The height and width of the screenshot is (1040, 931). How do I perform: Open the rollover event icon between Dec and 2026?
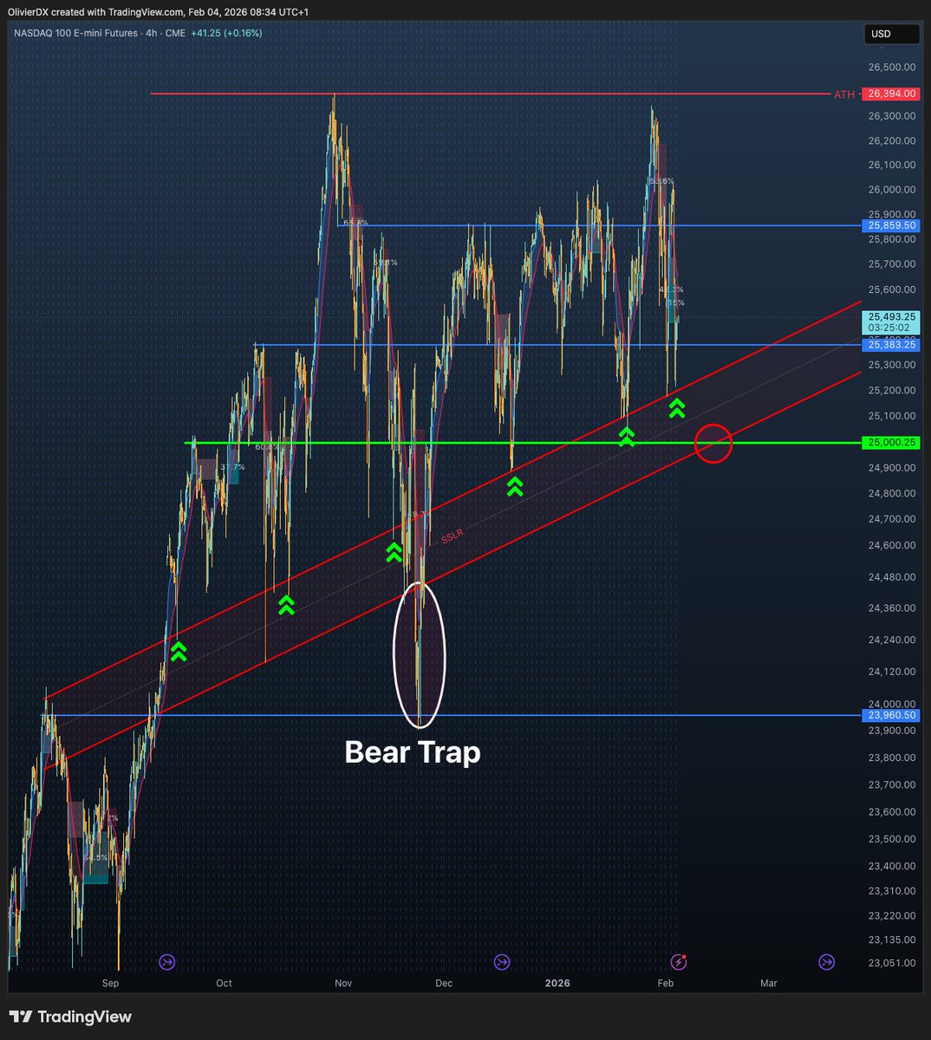pos(501,961)
